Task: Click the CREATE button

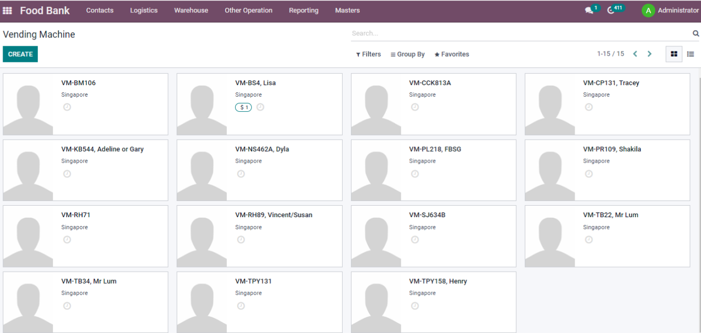Action: pos(20,54)
